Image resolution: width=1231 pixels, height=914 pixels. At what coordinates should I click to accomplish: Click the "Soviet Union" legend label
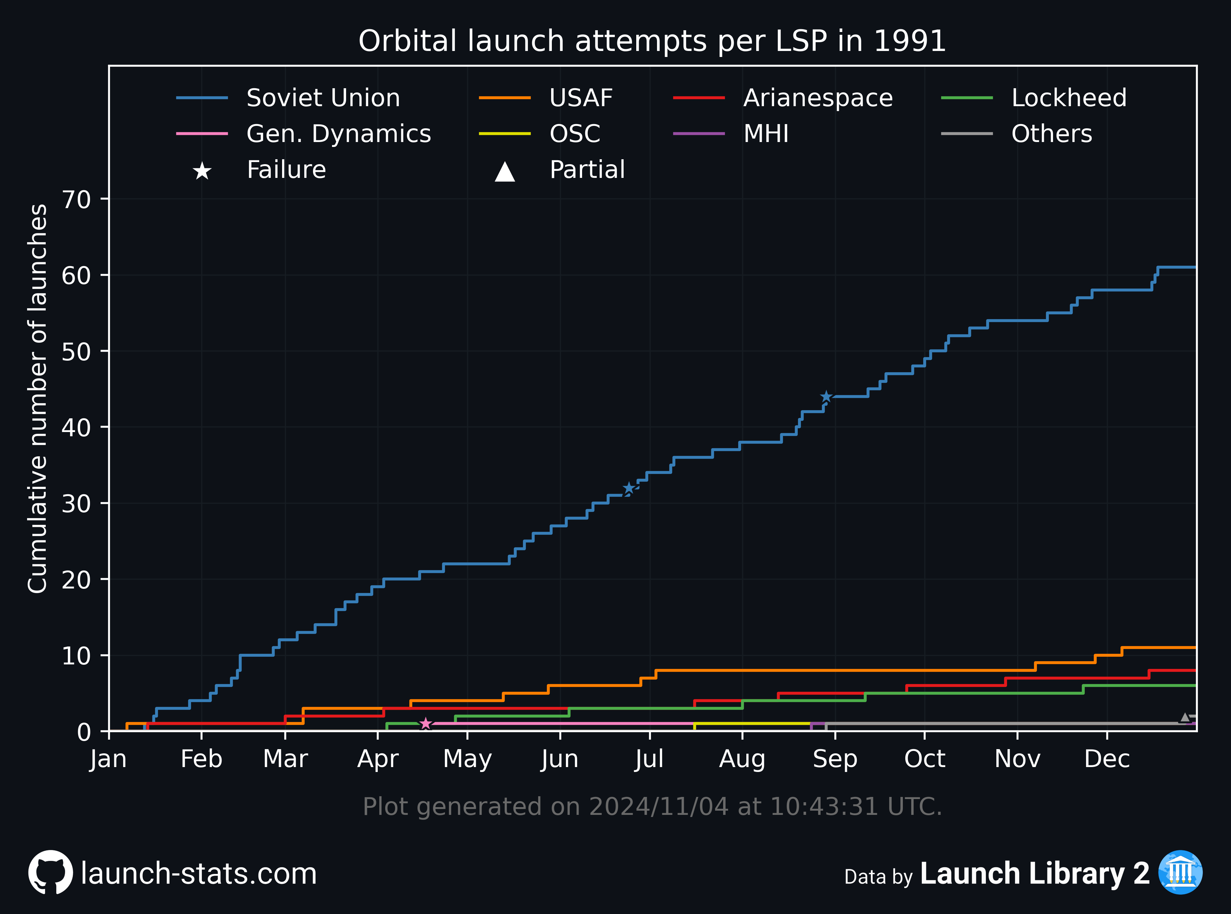tap(323, 98)
